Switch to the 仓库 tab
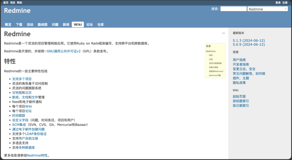 point(101,25)
